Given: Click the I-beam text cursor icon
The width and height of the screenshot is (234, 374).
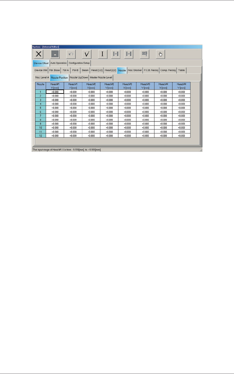Looking at the screenshot, I should (x=102, y=54).
